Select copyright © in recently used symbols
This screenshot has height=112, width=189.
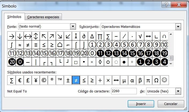tap(44, 80)
